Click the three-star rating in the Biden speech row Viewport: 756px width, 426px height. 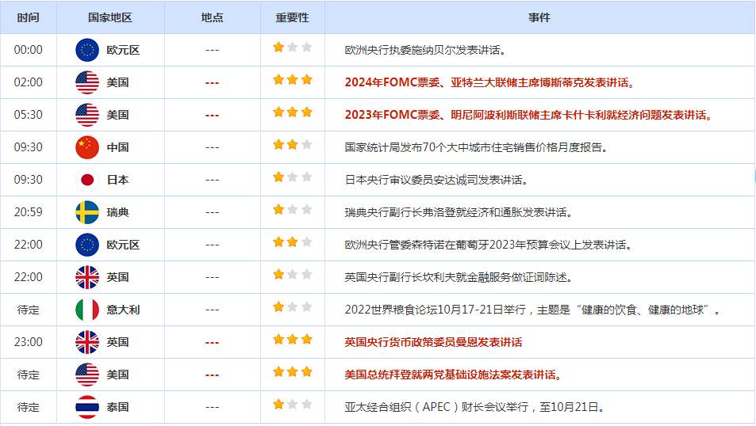pyautogui.click(x=292, y=371)
